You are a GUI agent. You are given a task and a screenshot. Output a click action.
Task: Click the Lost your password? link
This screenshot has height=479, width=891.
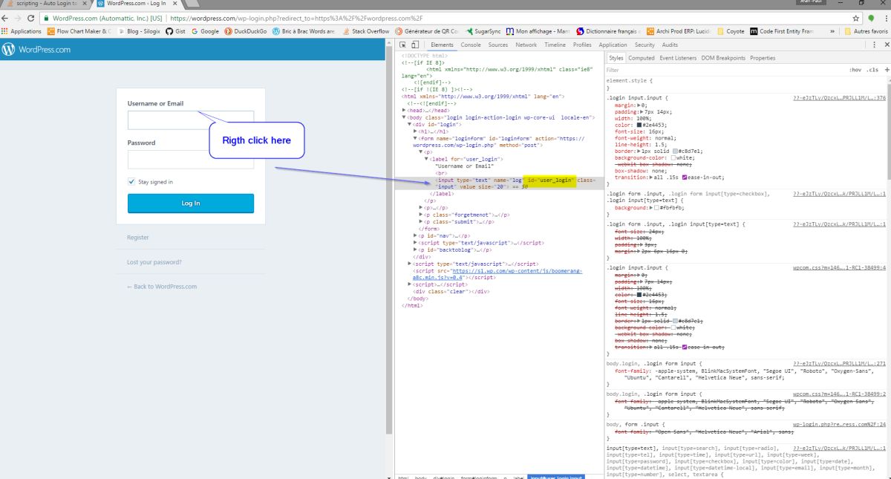click(x=154, y=262)
